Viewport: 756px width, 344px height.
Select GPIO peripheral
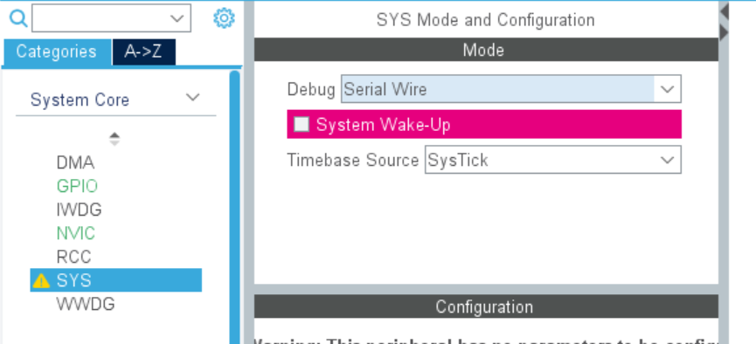(77, 186)
